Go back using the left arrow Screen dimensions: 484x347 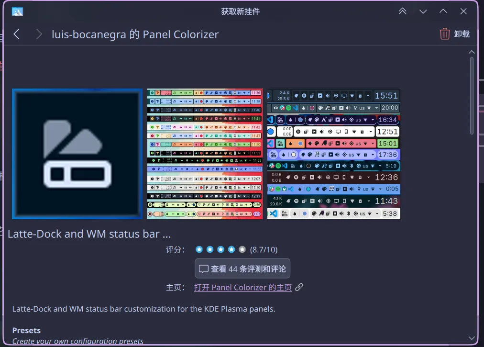(x=17, y=34)
